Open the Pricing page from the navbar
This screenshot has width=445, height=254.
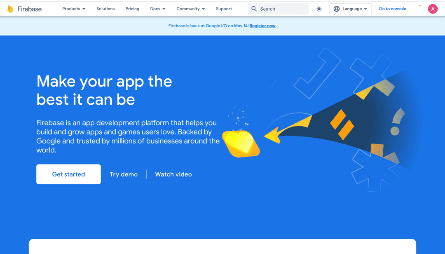coord(132,9)
